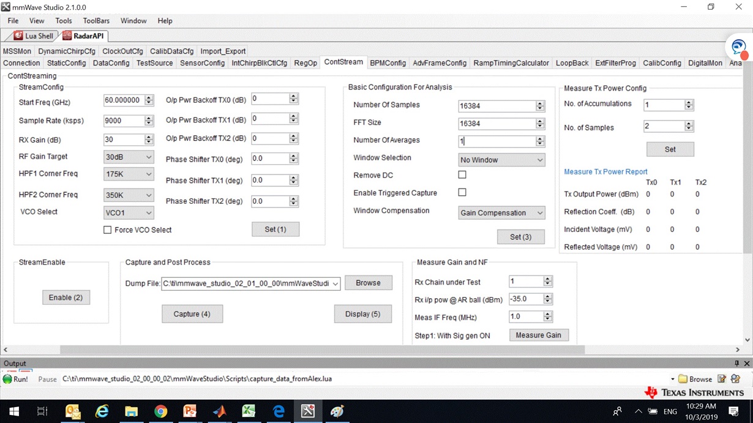
Task: Click the Pause script control
Action: point(47,379)
